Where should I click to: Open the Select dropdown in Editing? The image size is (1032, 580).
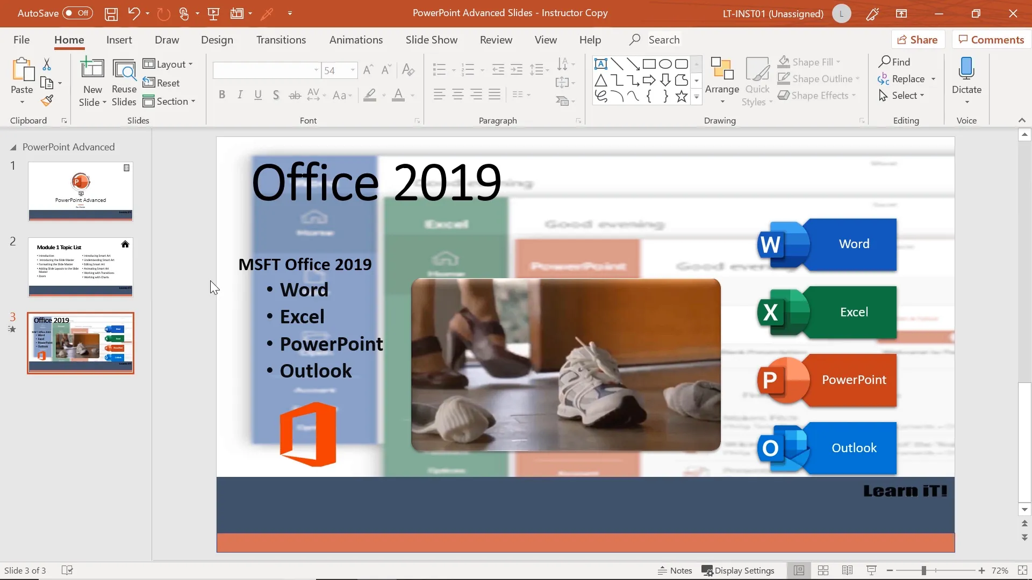click(x=901, y=95)
